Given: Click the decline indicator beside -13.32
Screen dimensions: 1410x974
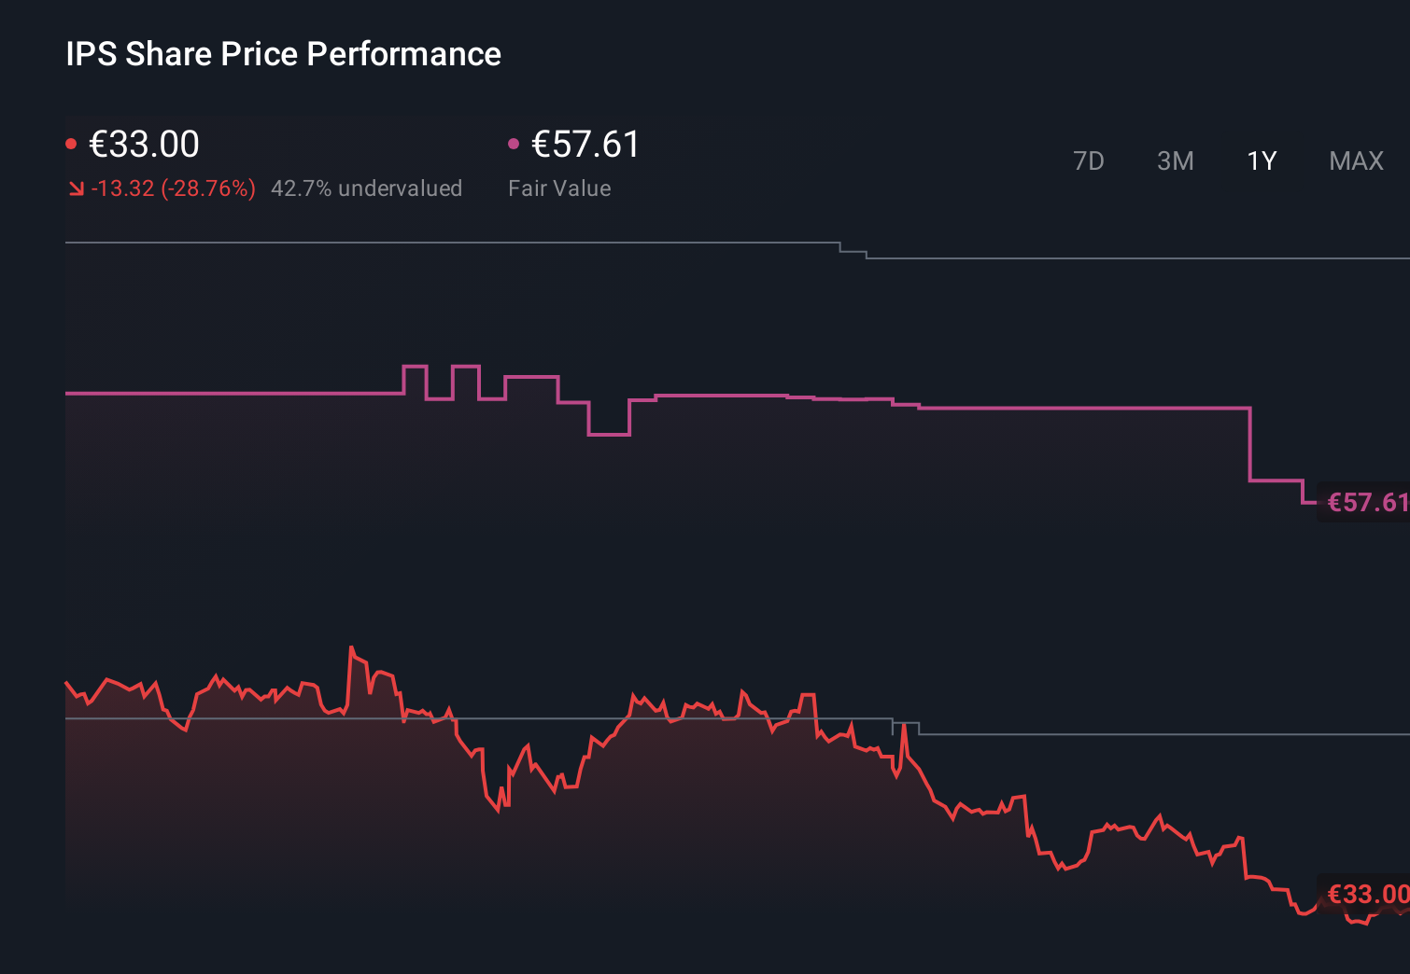Looking at the screenshot, I should [x=76, y=188].
